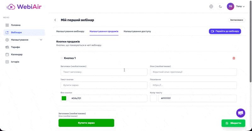Toggle dark mode moon icon
The height and width of the screenshot is (131, 252).
click(x=220, y=6)
